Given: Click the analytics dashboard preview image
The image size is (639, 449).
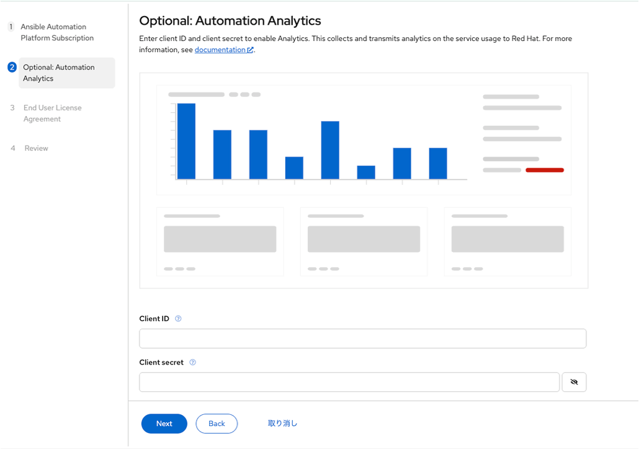Looking at the screenshot, I should tap(364, 180).
